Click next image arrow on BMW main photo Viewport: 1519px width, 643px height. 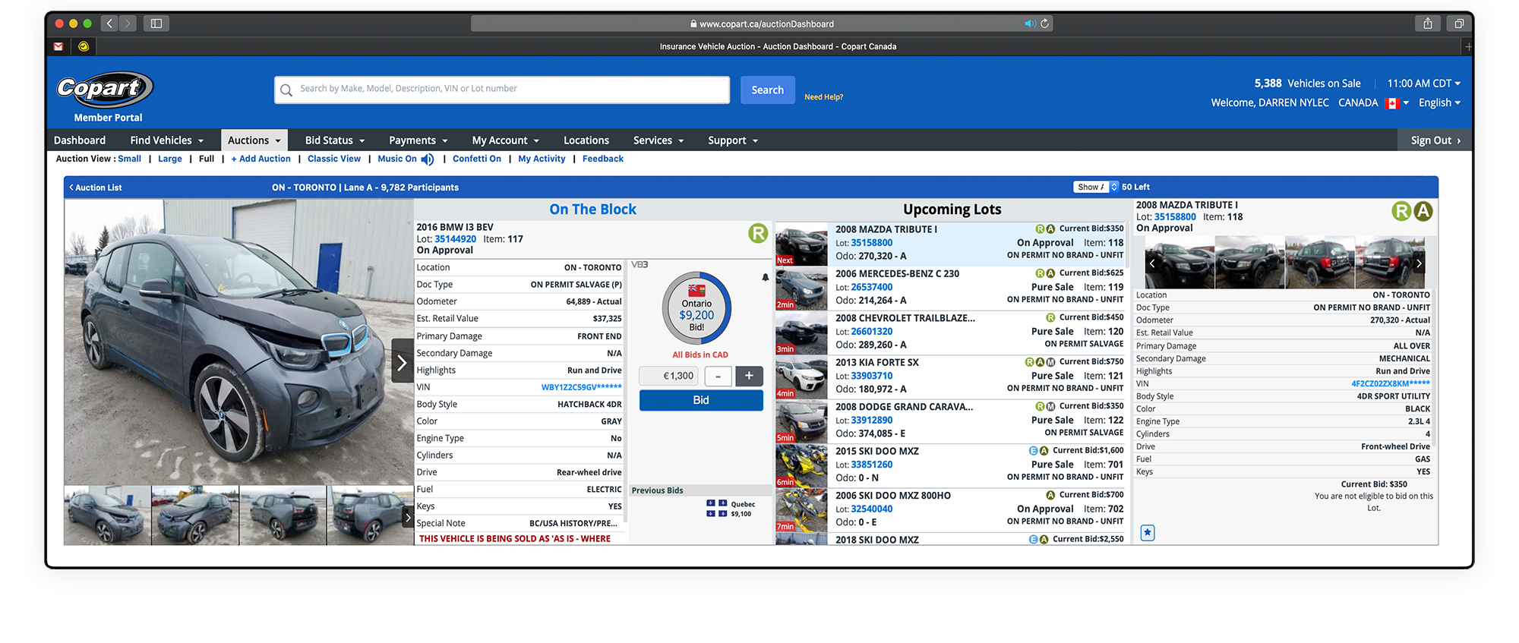pyautogui.click(x=402, y=361)
